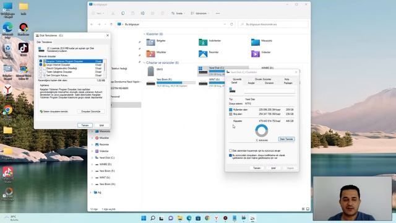This screenshot has width=396, height=223.
Task: Uncheck Karşıdan Yüklenen Program Dosyaları
Action: click(x=41, y=61)
